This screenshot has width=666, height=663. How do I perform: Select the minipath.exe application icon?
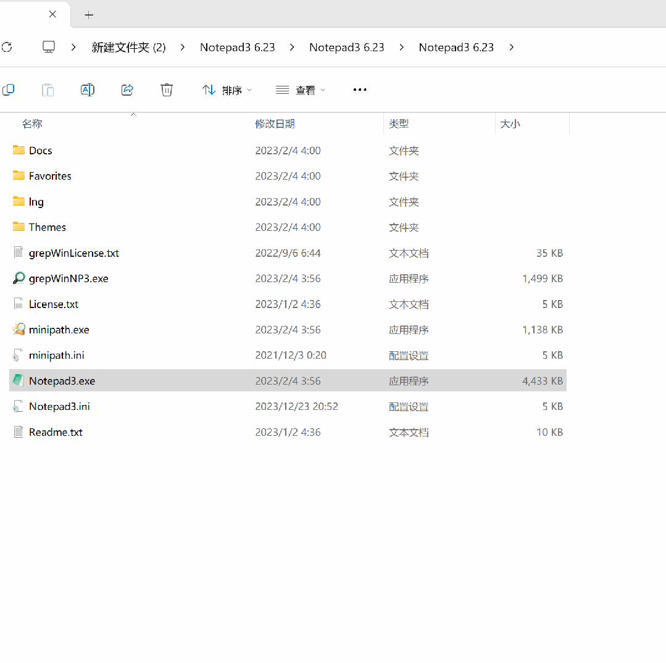[19, 330]
